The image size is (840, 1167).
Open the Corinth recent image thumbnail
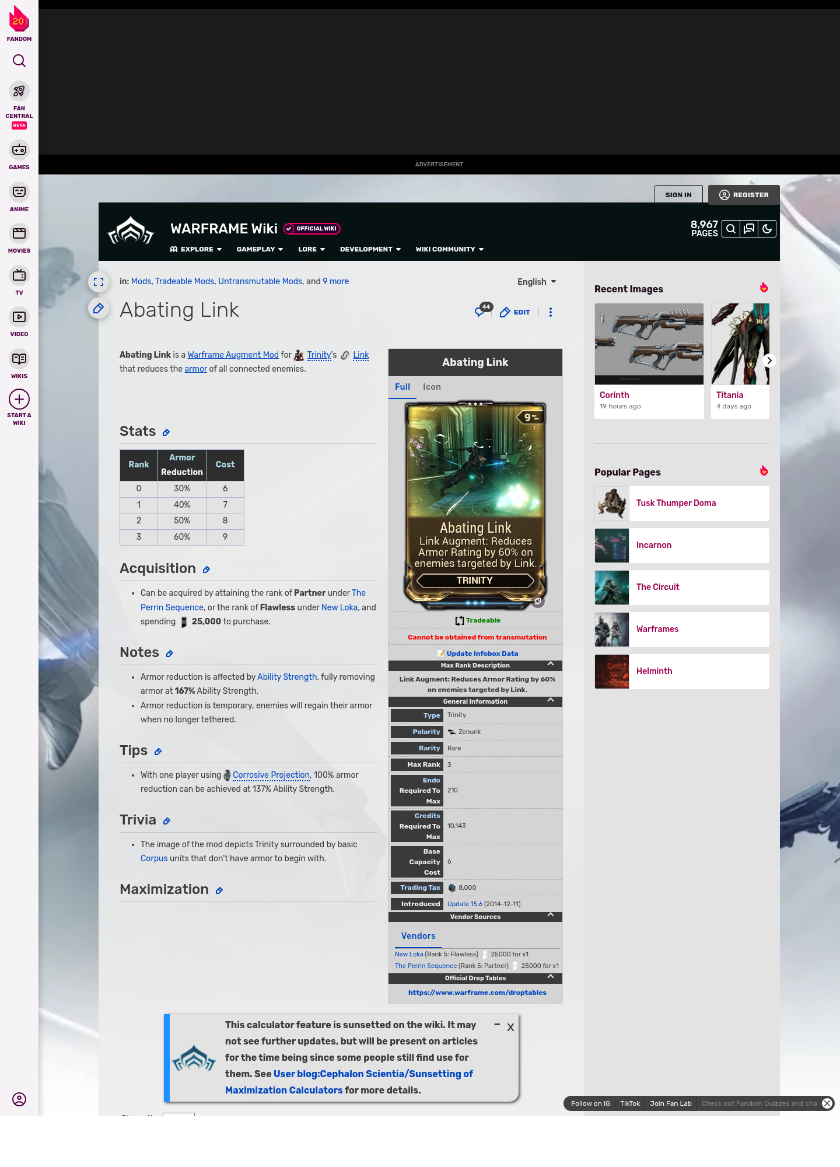pos(649,344)
